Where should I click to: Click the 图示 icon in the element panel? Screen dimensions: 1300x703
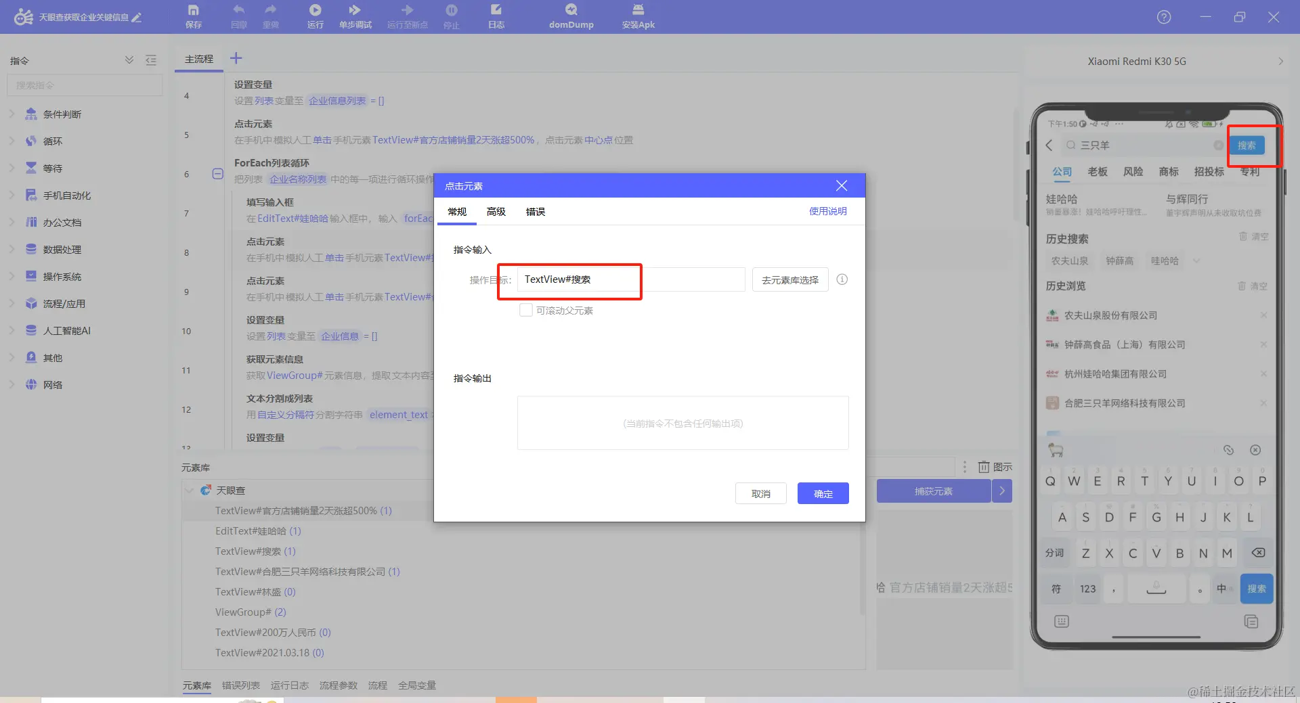click(995, 467)
